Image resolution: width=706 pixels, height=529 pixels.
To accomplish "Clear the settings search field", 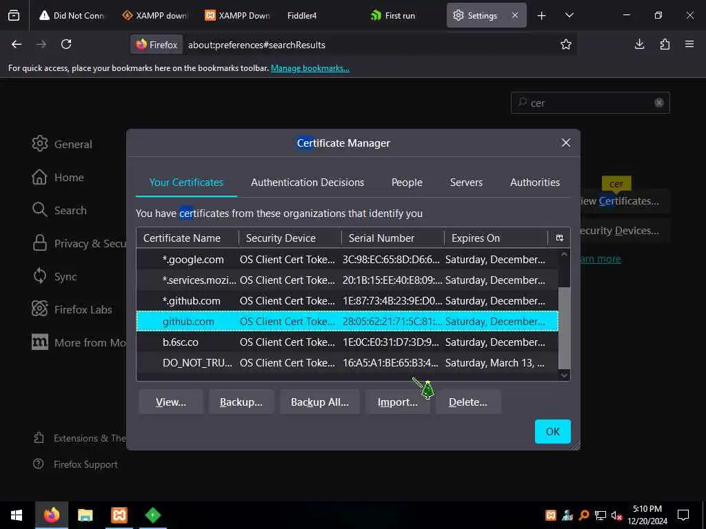I will (658, 103).
